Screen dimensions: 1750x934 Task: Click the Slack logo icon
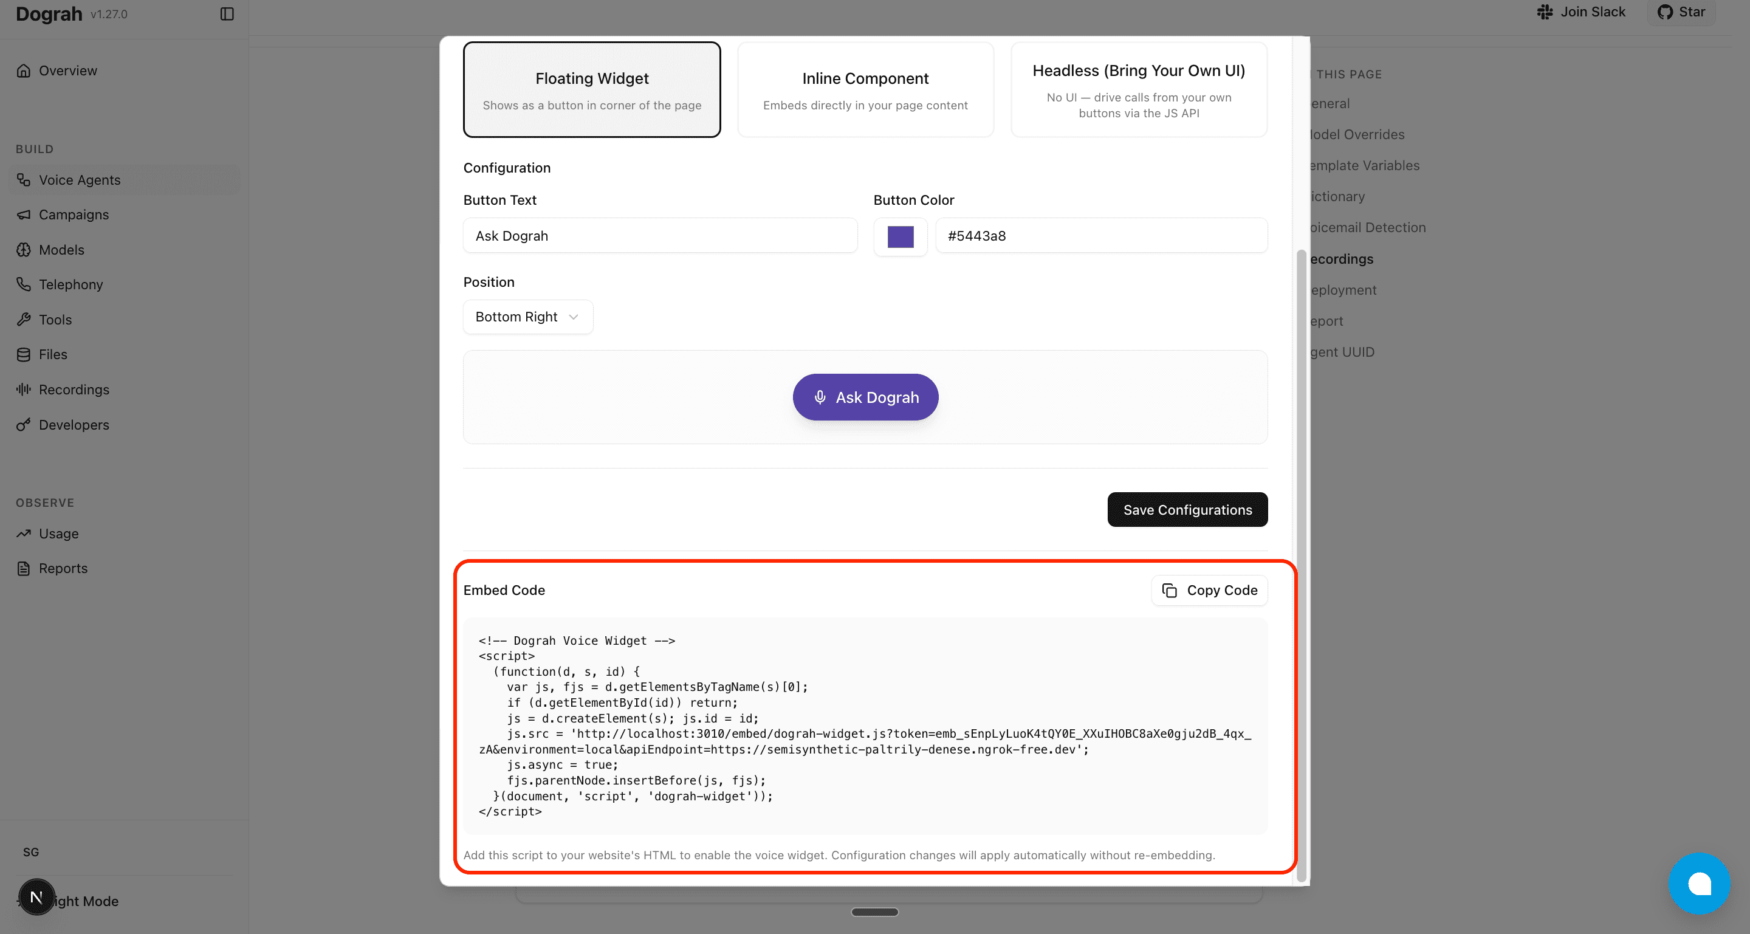1545,12
